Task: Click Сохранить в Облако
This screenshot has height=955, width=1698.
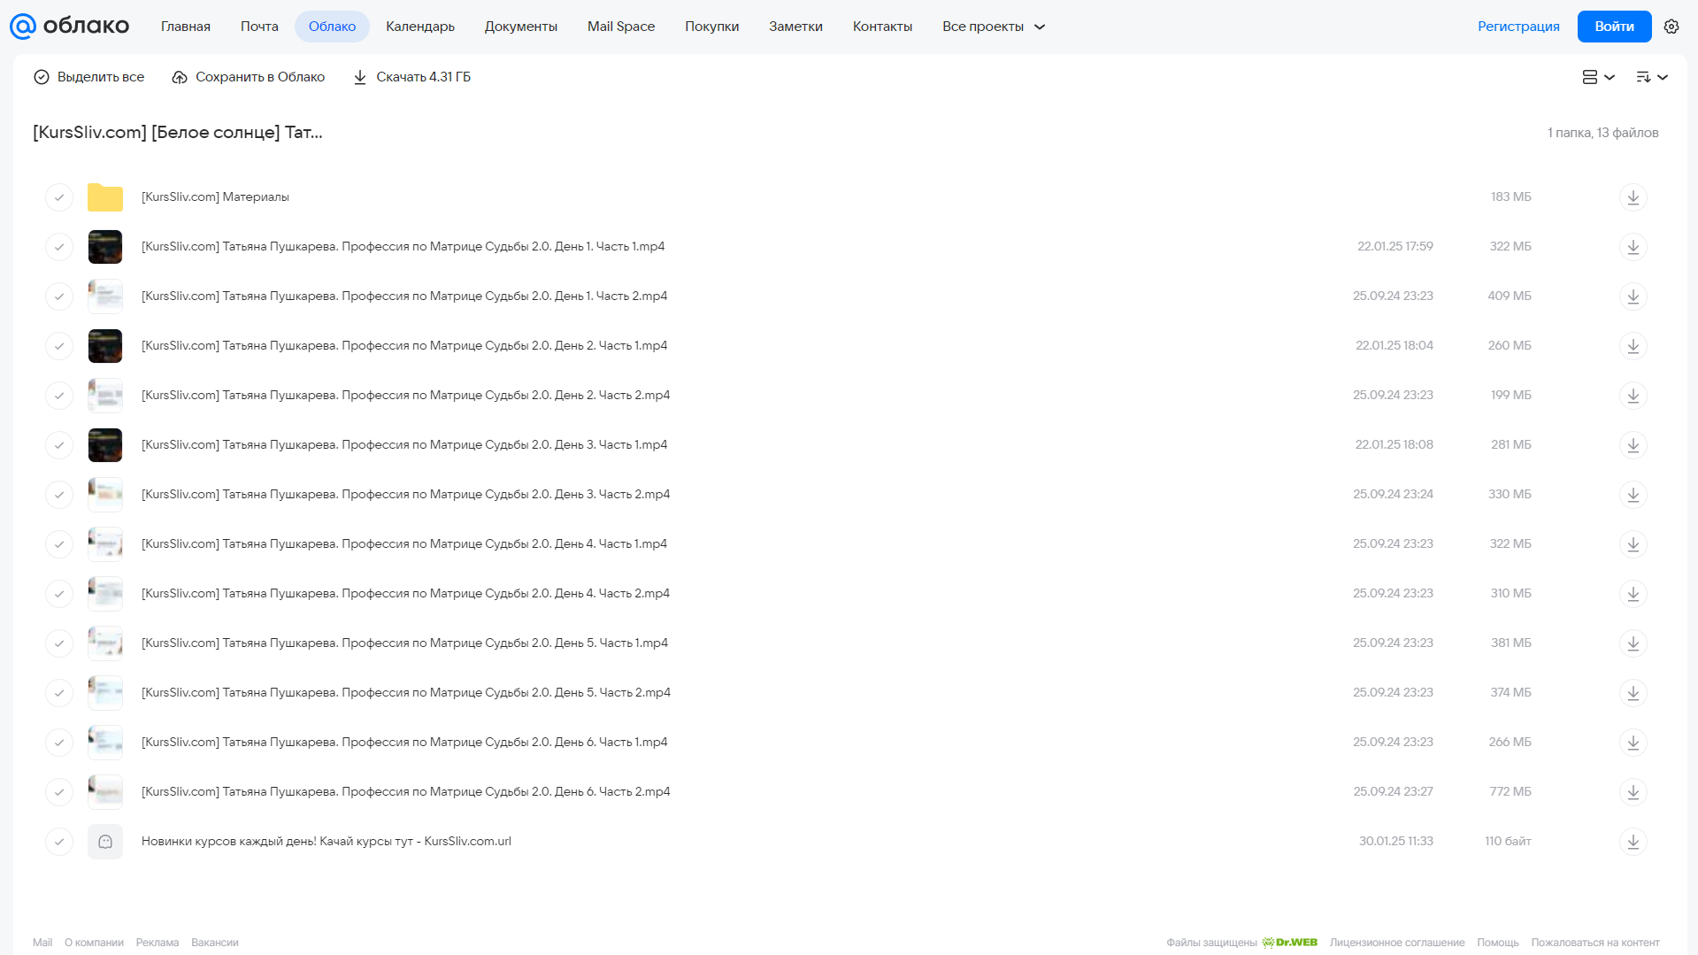Action: tap(249, 77)
